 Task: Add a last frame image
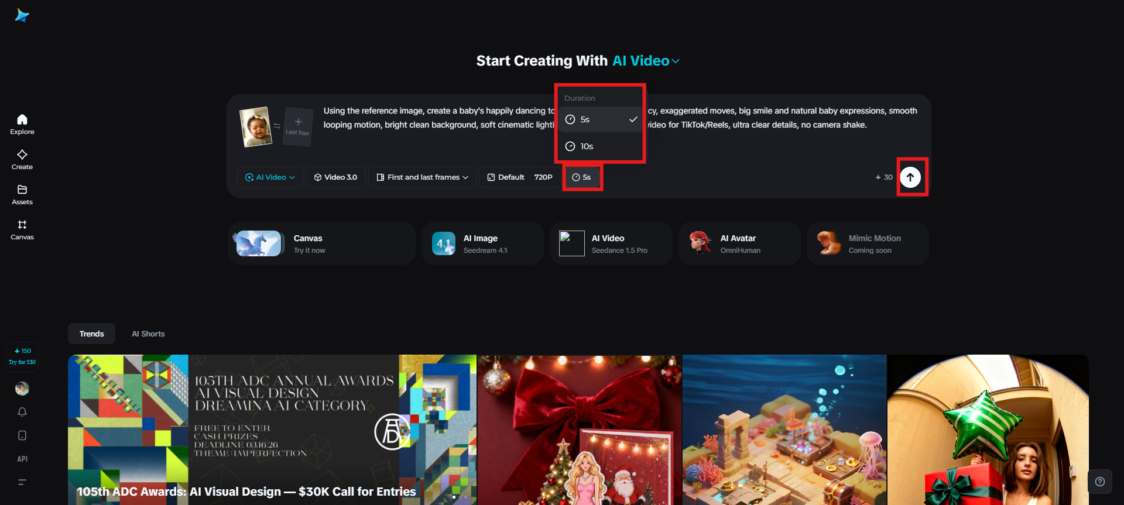click(x=297, y=126)
